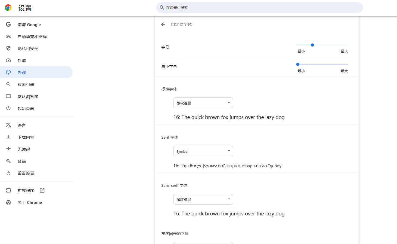397x244 pixels.
Task: Click the Serif Symbol-font sample preview
Action: coord(227,166)
